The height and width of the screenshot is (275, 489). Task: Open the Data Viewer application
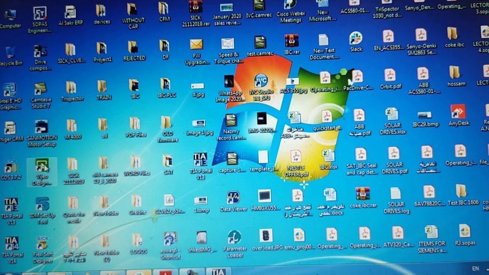(233, 198)
